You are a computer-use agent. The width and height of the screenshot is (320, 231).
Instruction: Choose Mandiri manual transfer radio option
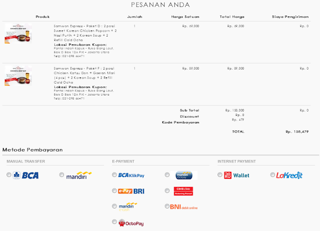point(61,174)
